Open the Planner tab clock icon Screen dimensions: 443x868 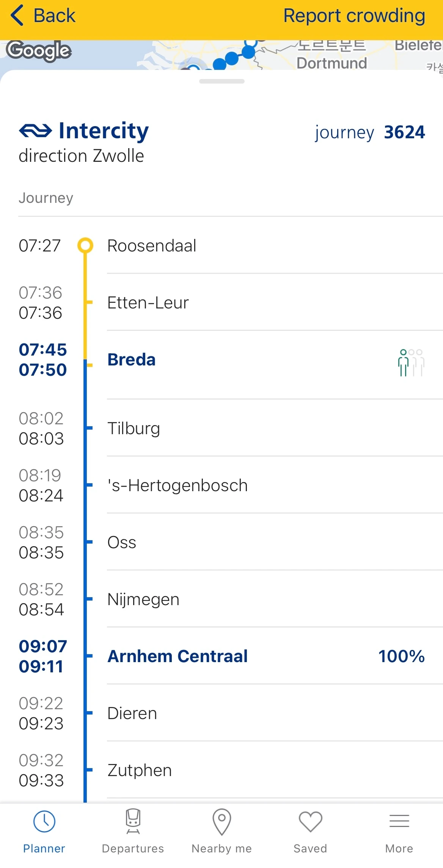pos(44,821)
